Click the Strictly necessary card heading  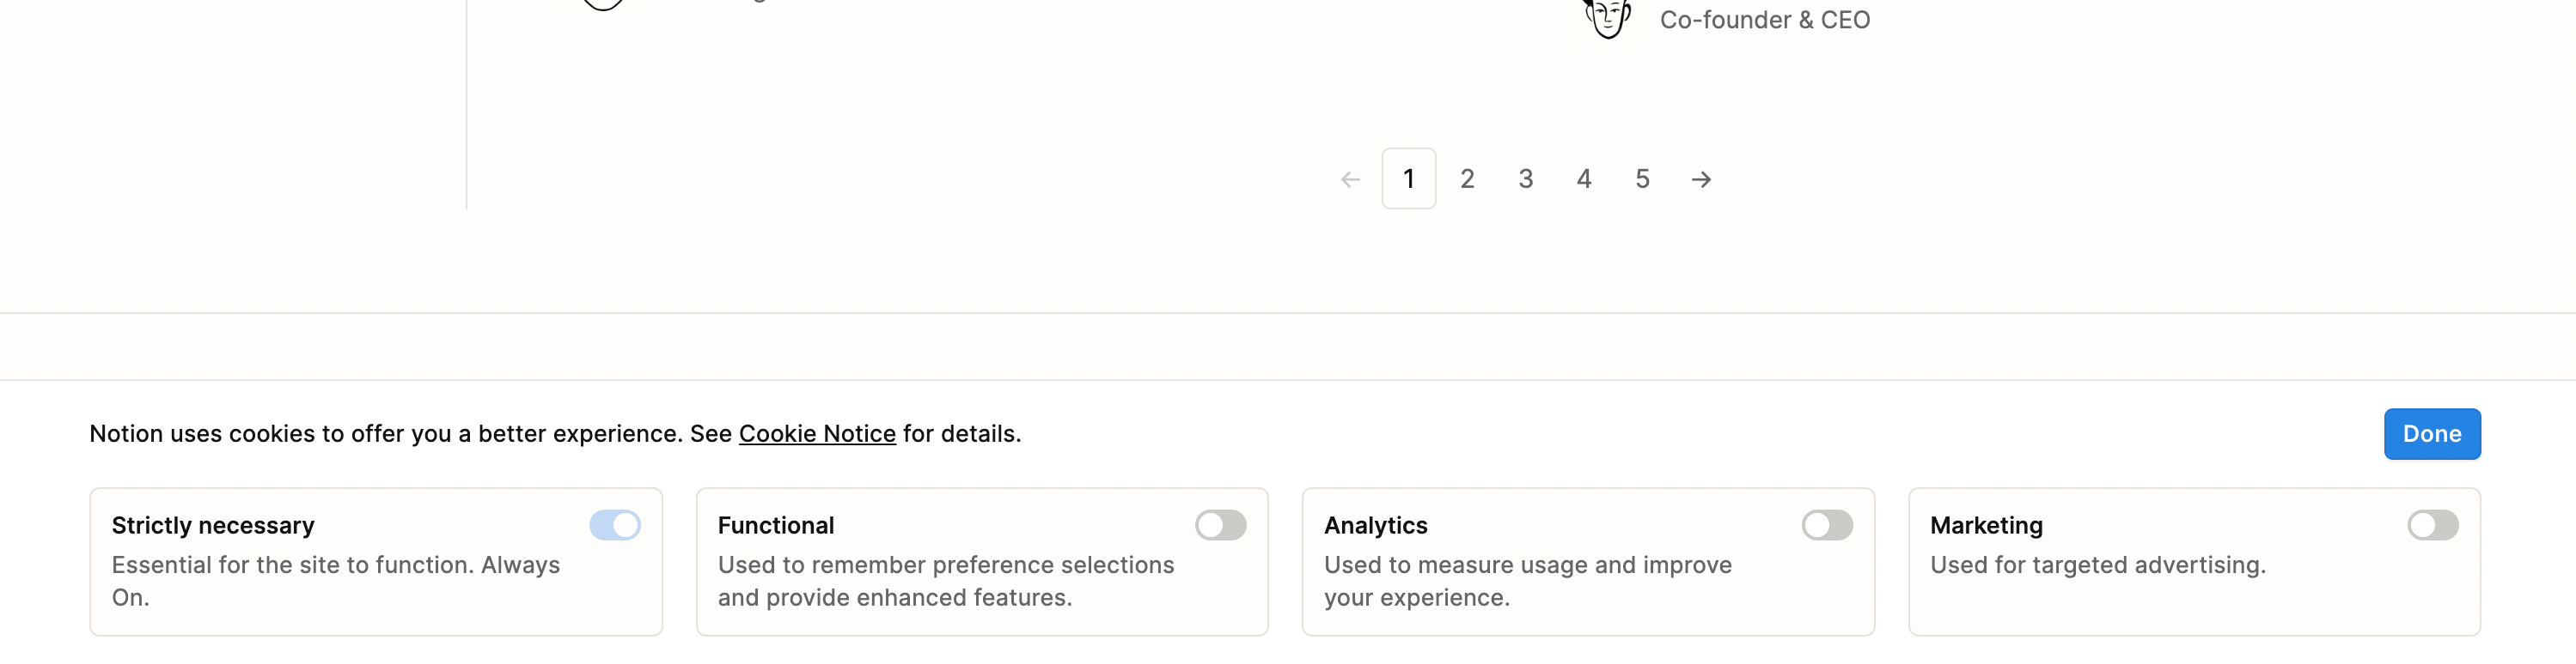213,525
